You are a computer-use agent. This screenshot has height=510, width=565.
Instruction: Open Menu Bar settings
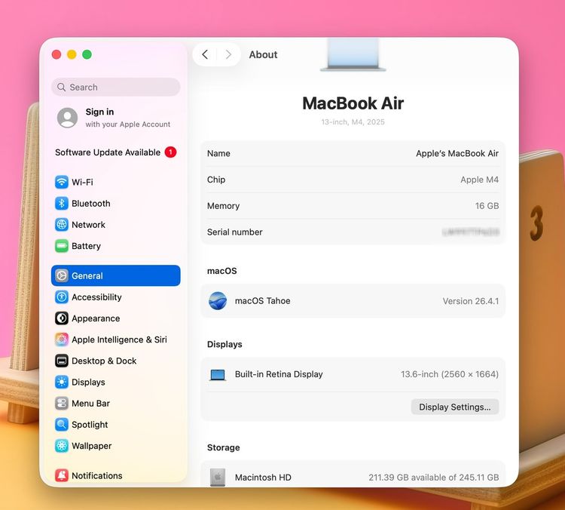click(116, 403)
